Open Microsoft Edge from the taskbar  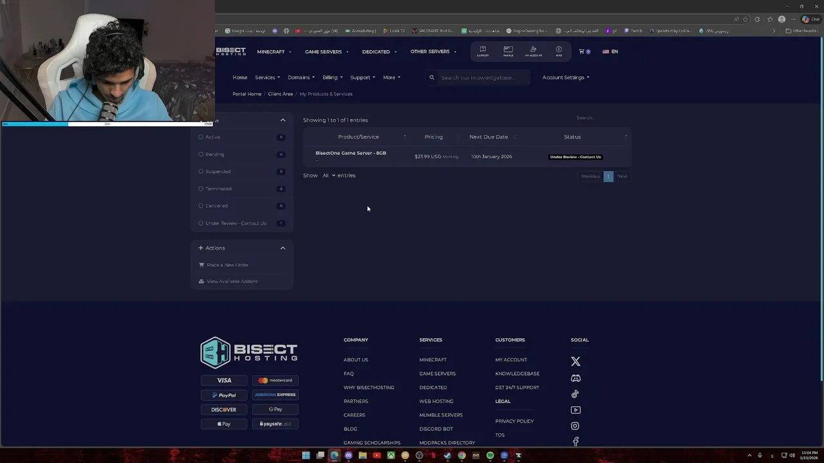click(x=334, y=455)
